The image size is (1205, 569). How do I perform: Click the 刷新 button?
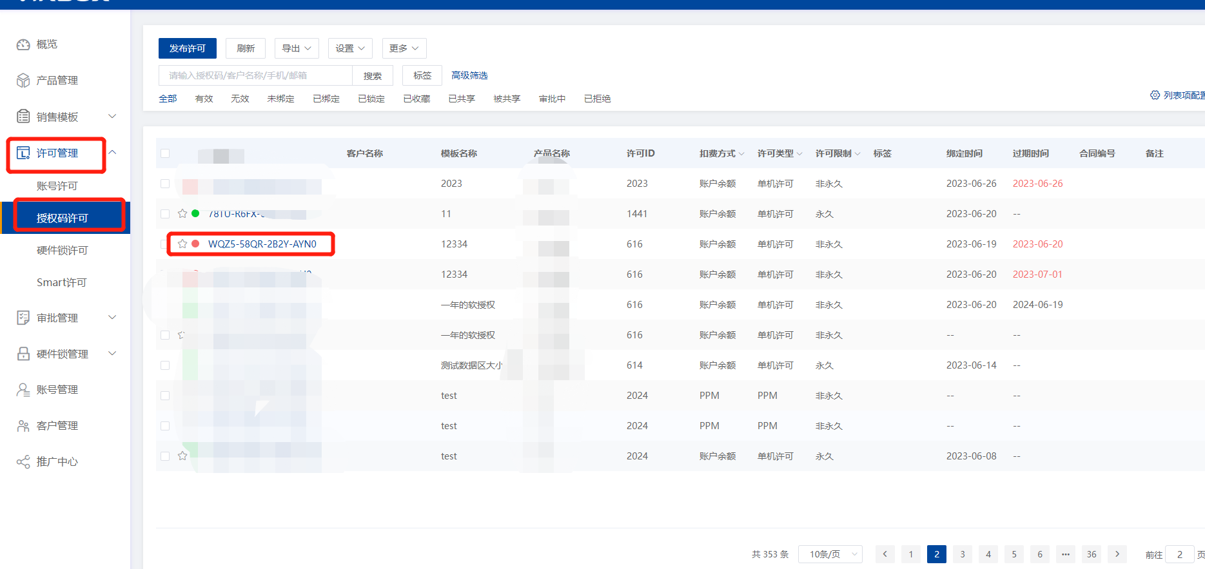246,48
